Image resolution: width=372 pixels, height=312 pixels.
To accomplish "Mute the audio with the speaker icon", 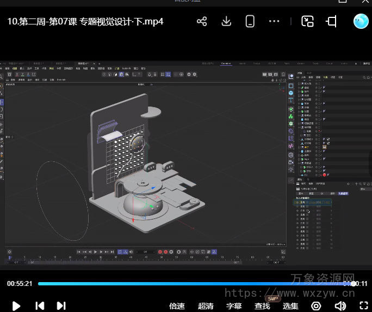I will [340, 306].
